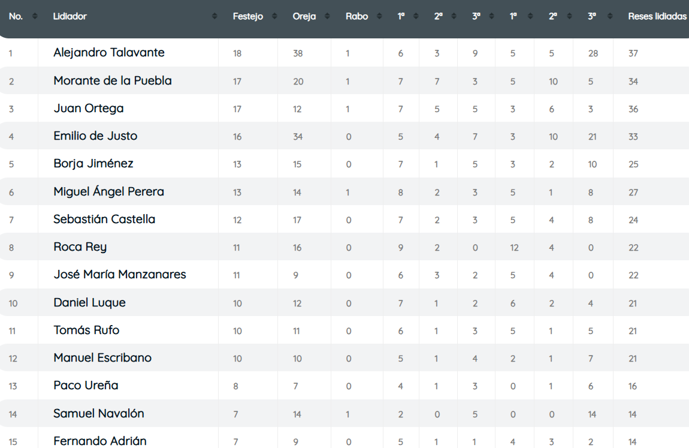Viewport: 689px width, 448px height.
Task: Click sort arrows of first 2ª column
Action: pyautogui.click(x=454, y=16)
